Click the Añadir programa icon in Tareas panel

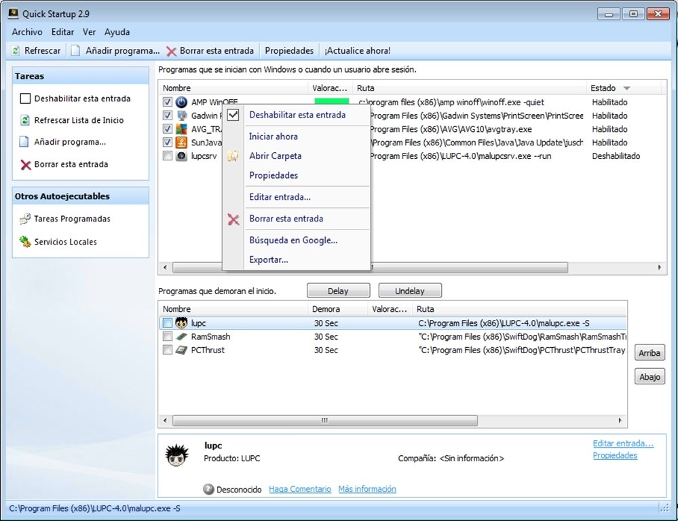[24, 142]
